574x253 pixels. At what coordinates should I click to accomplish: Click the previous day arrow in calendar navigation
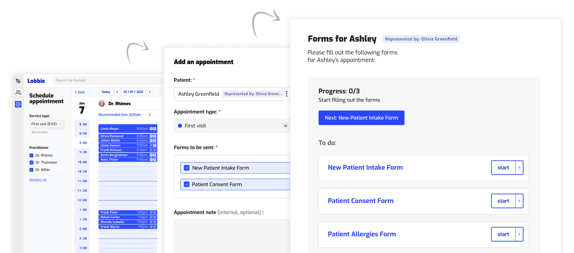point(117,92)
